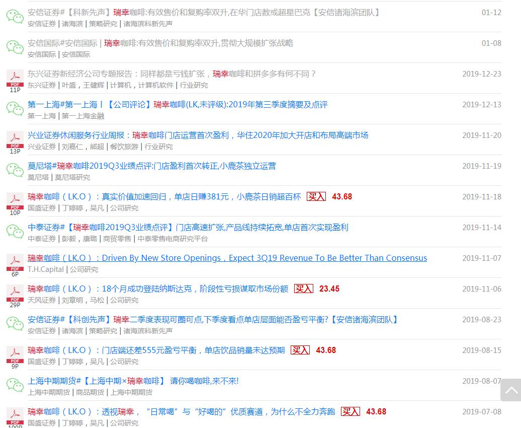The width and height of the screenshot is (521, 428).
Task: Click 买入 tag on 天风证券 report
Action: [304, 289]
